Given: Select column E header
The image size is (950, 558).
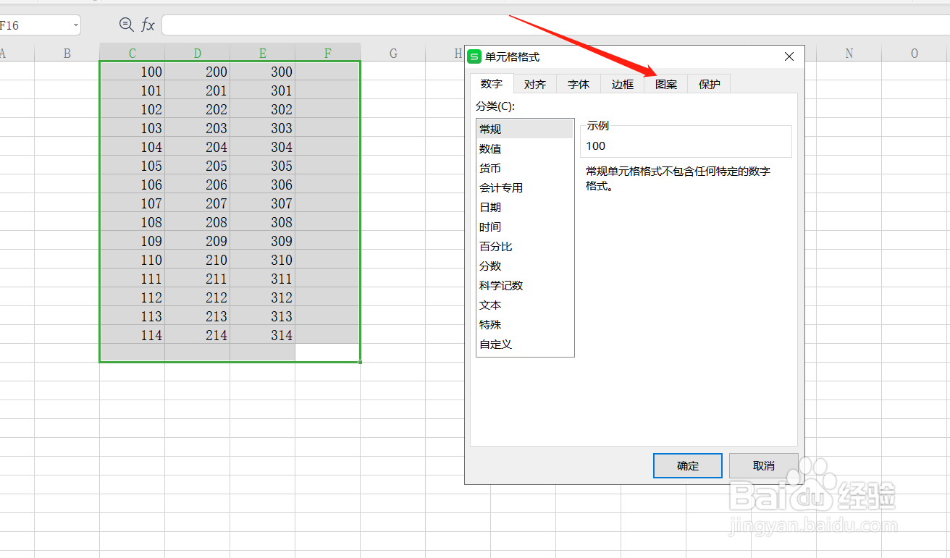Looking at the screenshot, I should point(263,53).
